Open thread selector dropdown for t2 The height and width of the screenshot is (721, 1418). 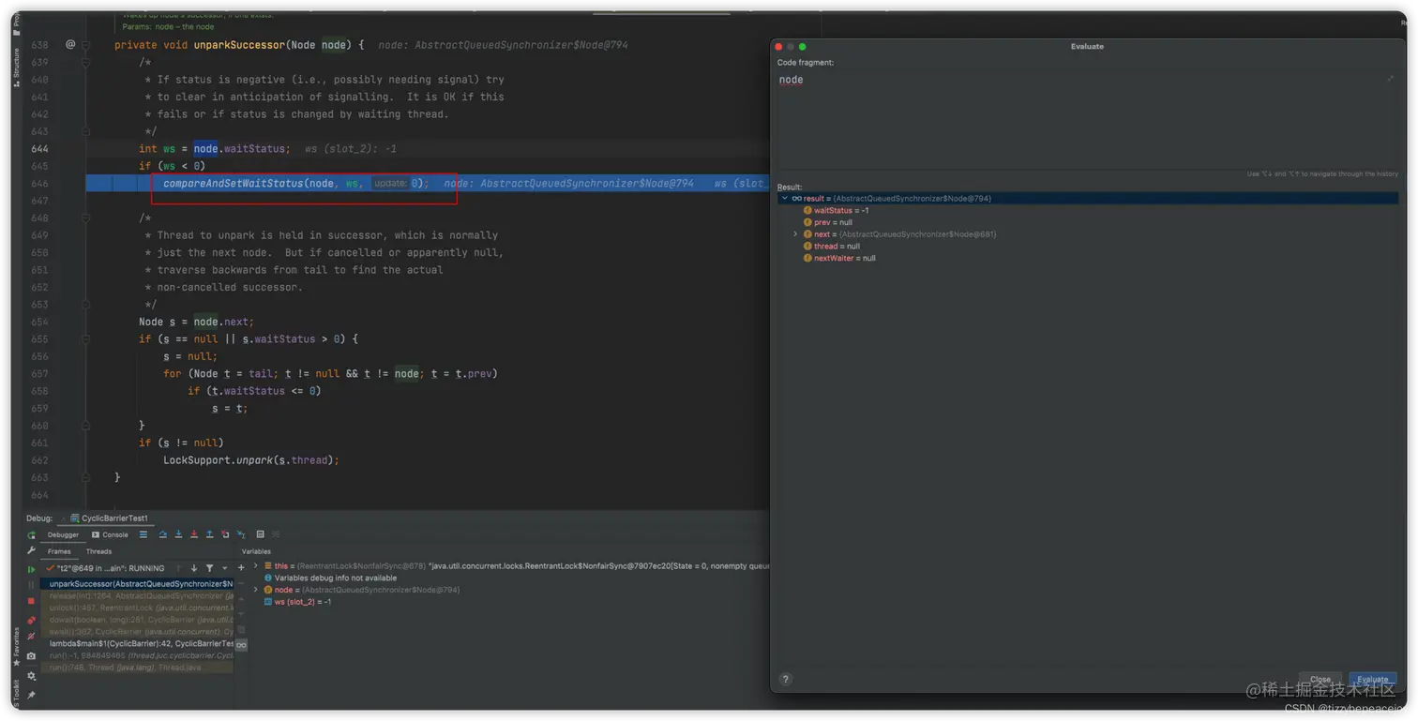(106, 568)
